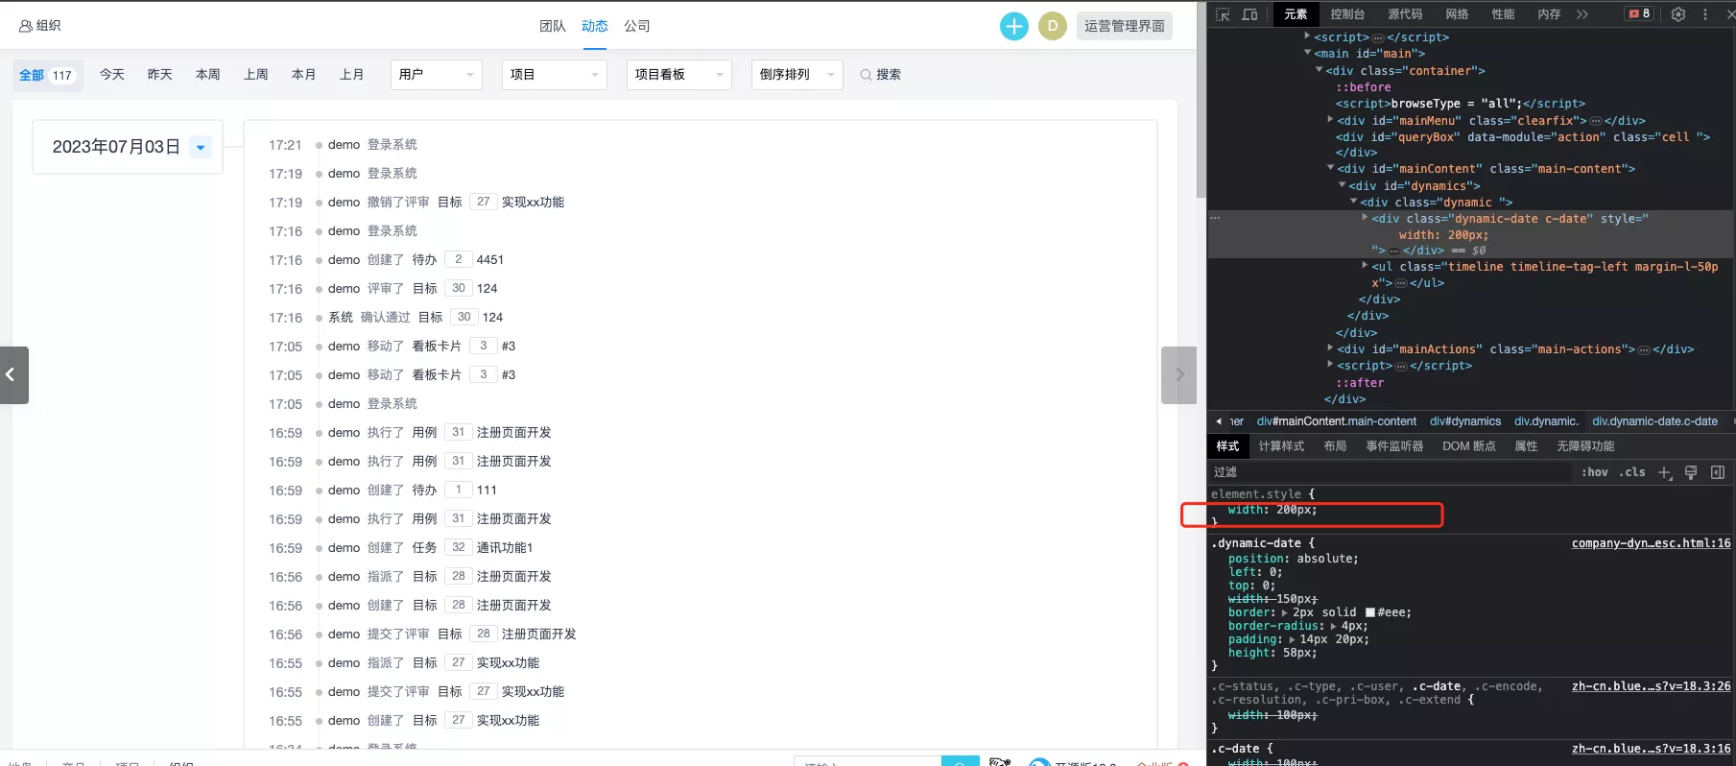
Task: Toggle the :hov element state panel
Action: [x=1595, y=472]
